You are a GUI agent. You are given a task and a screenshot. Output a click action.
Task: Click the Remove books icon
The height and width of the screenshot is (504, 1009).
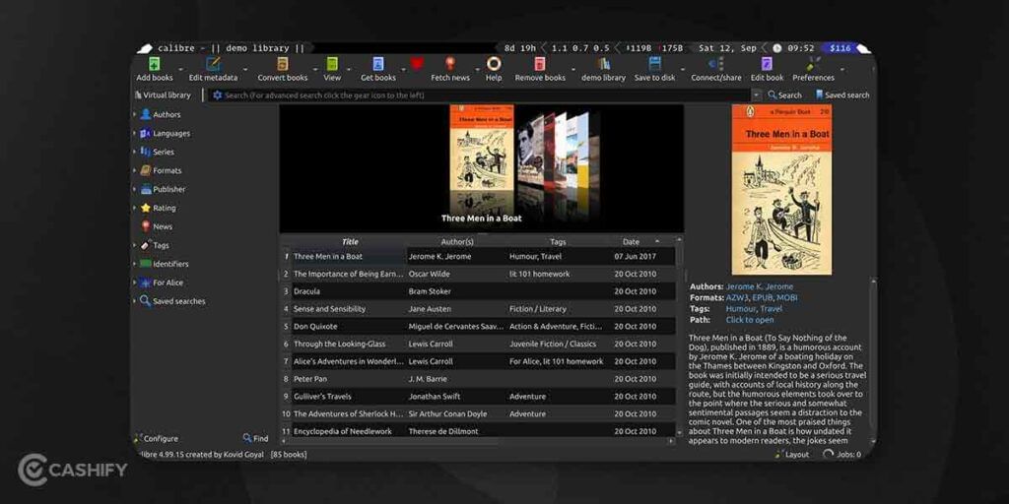(540, 64)
